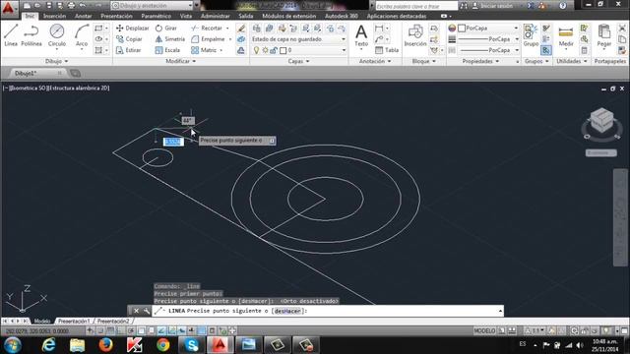Screen dimensions: 630x354
Task: Click the command line input field
Action: (328, 311)
